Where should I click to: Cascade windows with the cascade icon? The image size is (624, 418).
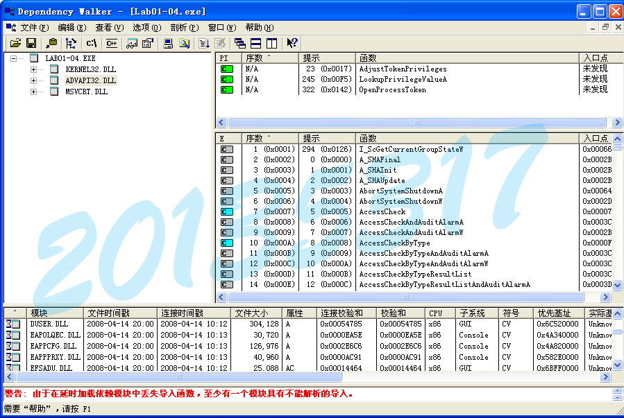239,43
